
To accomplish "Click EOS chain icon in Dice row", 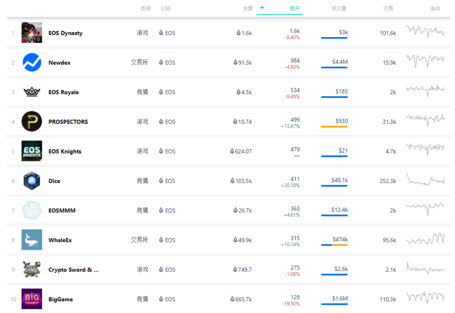I will tap(161, 180).
